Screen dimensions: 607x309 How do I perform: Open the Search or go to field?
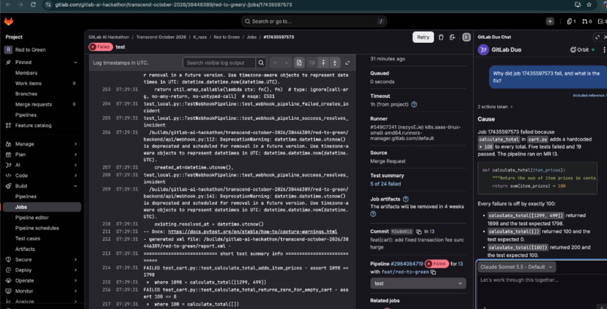click(314, 21)
